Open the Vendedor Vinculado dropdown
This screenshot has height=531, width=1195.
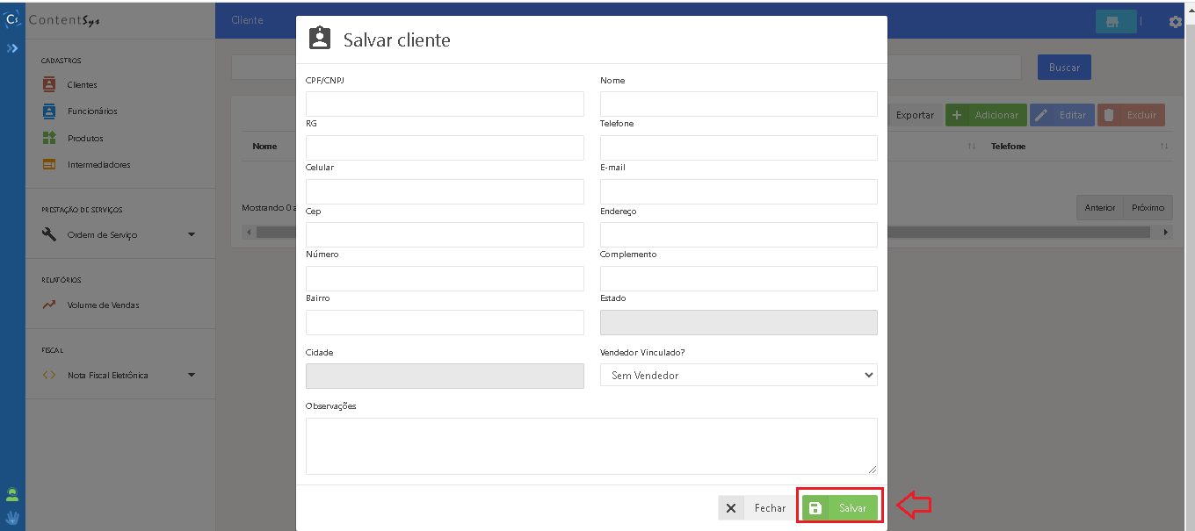(x=738, y=376)
